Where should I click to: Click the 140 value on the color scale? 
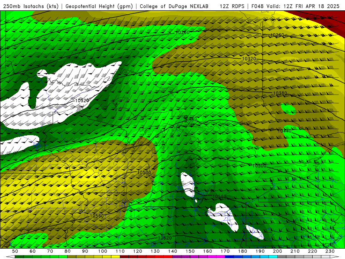point(172,251)
